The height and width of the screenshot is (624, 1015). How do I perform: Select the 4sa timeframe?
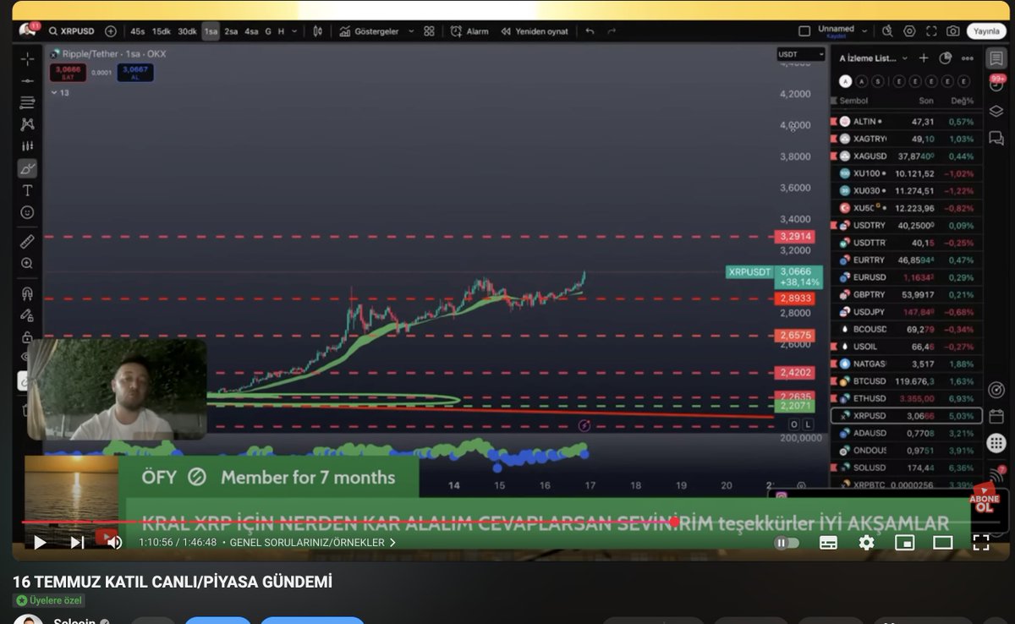[x=251, y=31]
